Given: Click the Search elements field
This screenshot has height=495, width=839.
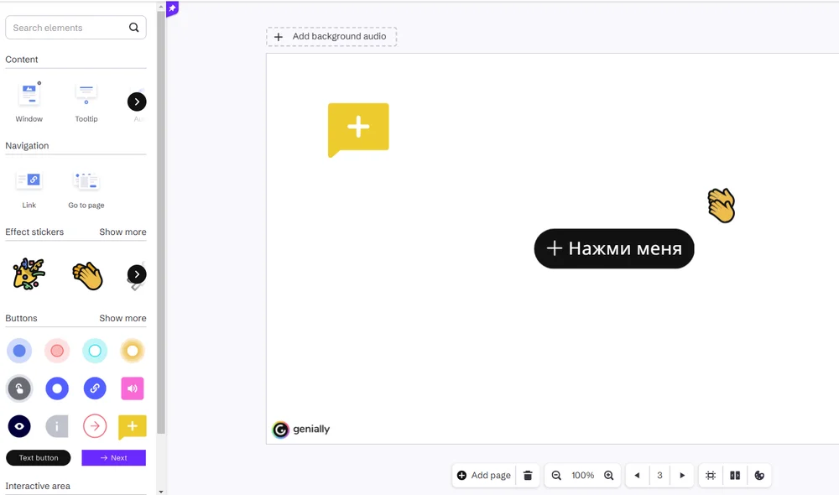Looking at the screenshot, I should (76, 28).
